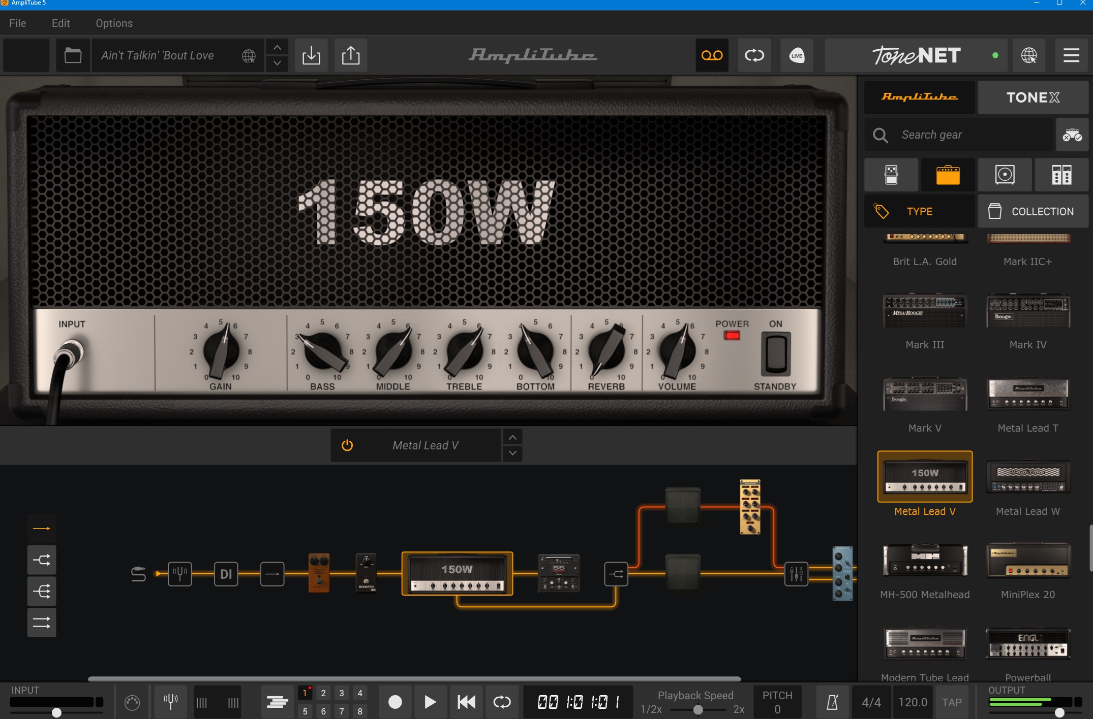Switch to the AmpliTube gear tab

click(919, 97)
